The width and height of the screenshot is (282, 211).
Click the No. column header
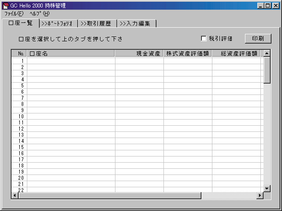click(19, 54)
